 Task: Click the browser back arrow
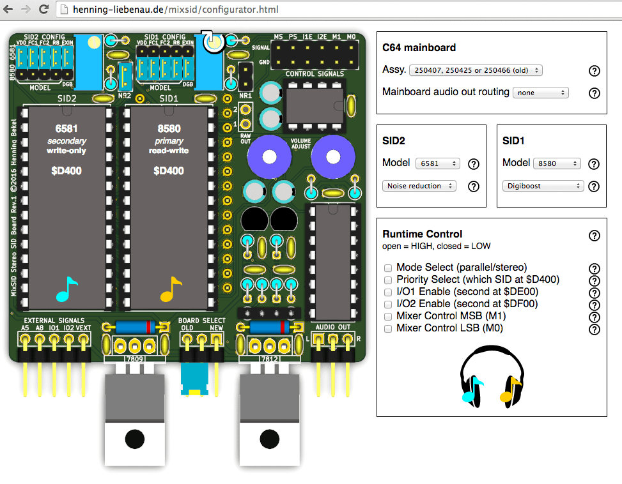click(9, 10)
